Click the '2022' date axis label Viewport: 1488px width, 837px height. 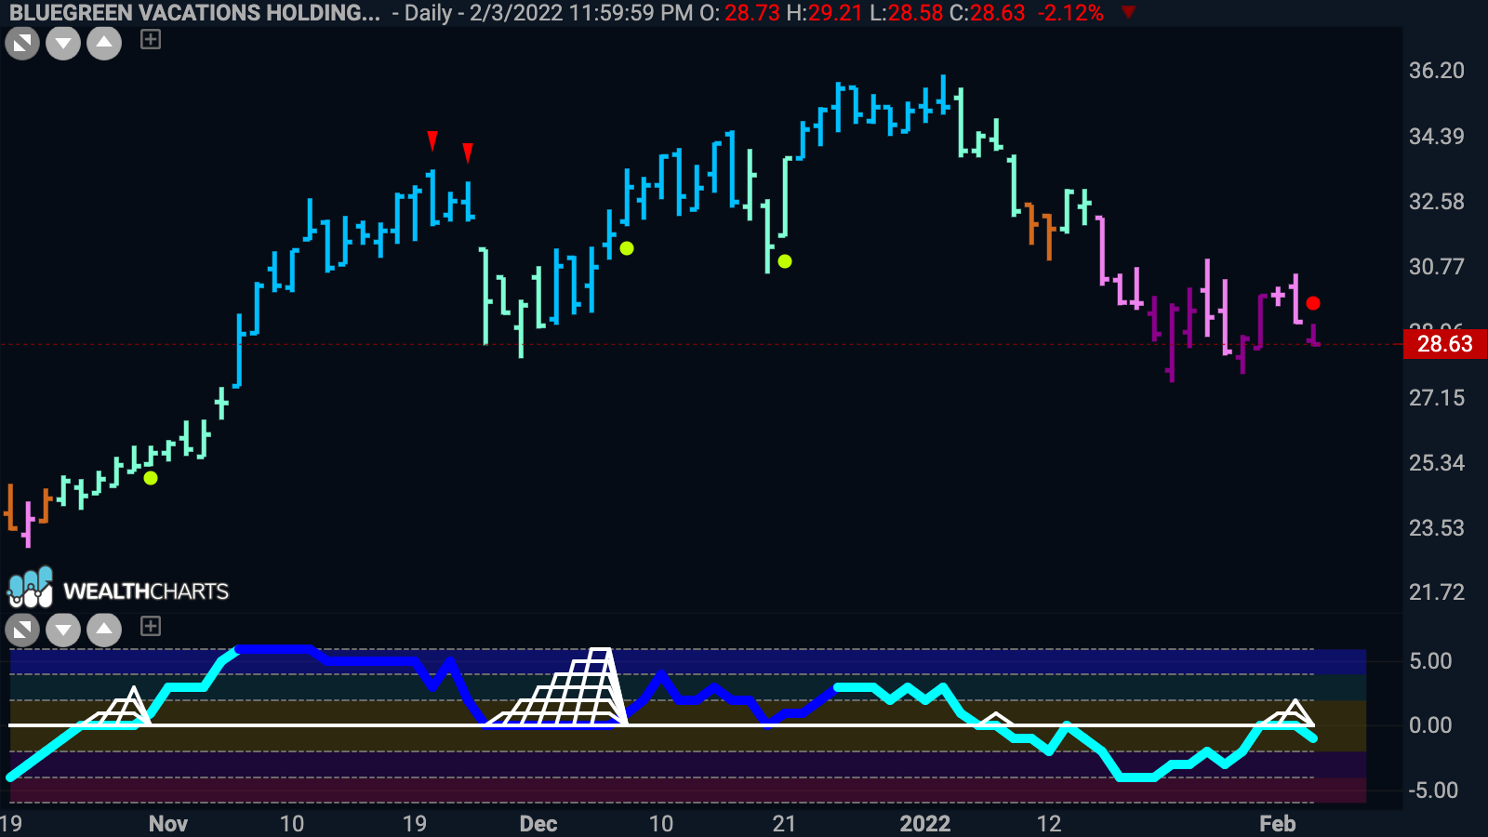click(925, 823)
